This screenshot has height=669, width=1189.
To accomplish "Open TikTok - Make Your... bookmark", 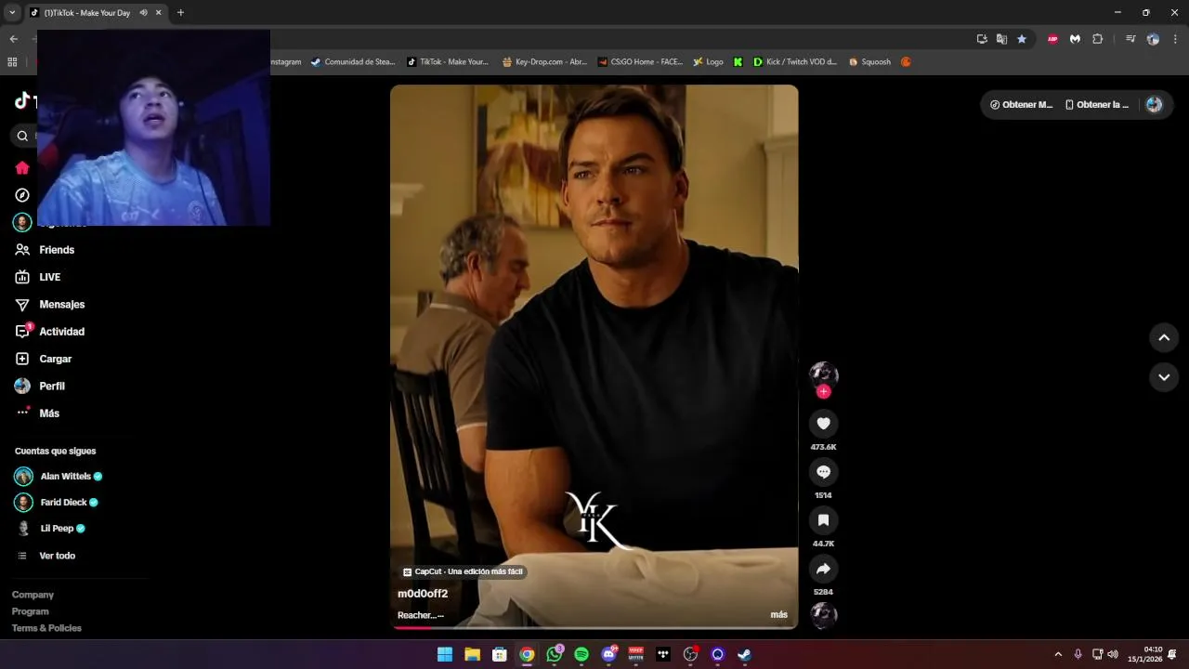I will (448, 62).
